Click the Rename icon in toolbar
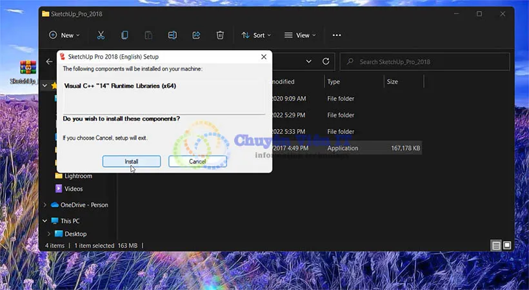Viewport: 529px width, 290px height. pos(172,35)
